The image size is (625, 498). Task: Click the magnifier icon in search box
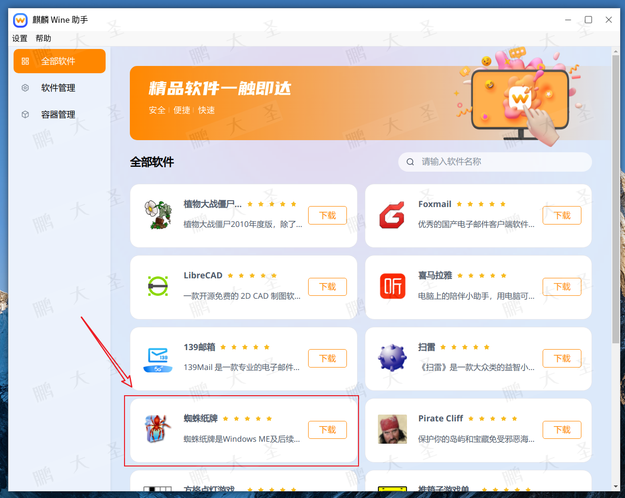click(x=410, y=162)
